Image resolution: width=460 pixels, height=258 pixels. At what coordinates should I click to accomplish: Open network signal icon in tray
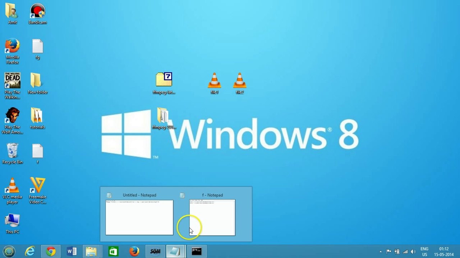(405, 252)
